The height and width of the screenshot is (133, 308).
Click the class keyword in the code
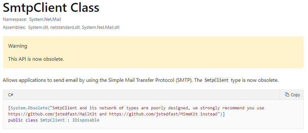coord(31,120)
